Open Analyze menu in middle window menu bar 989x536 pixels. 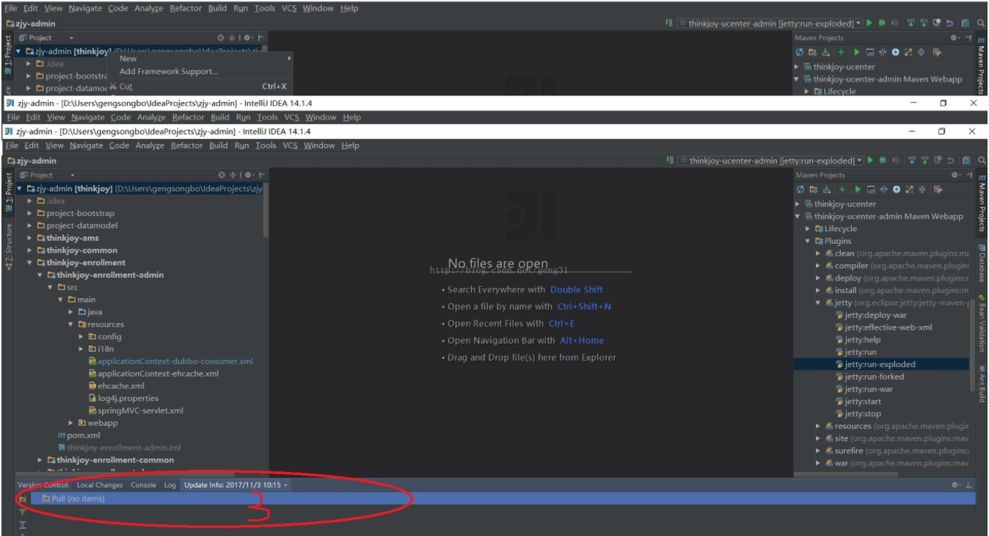click(151, 117)
